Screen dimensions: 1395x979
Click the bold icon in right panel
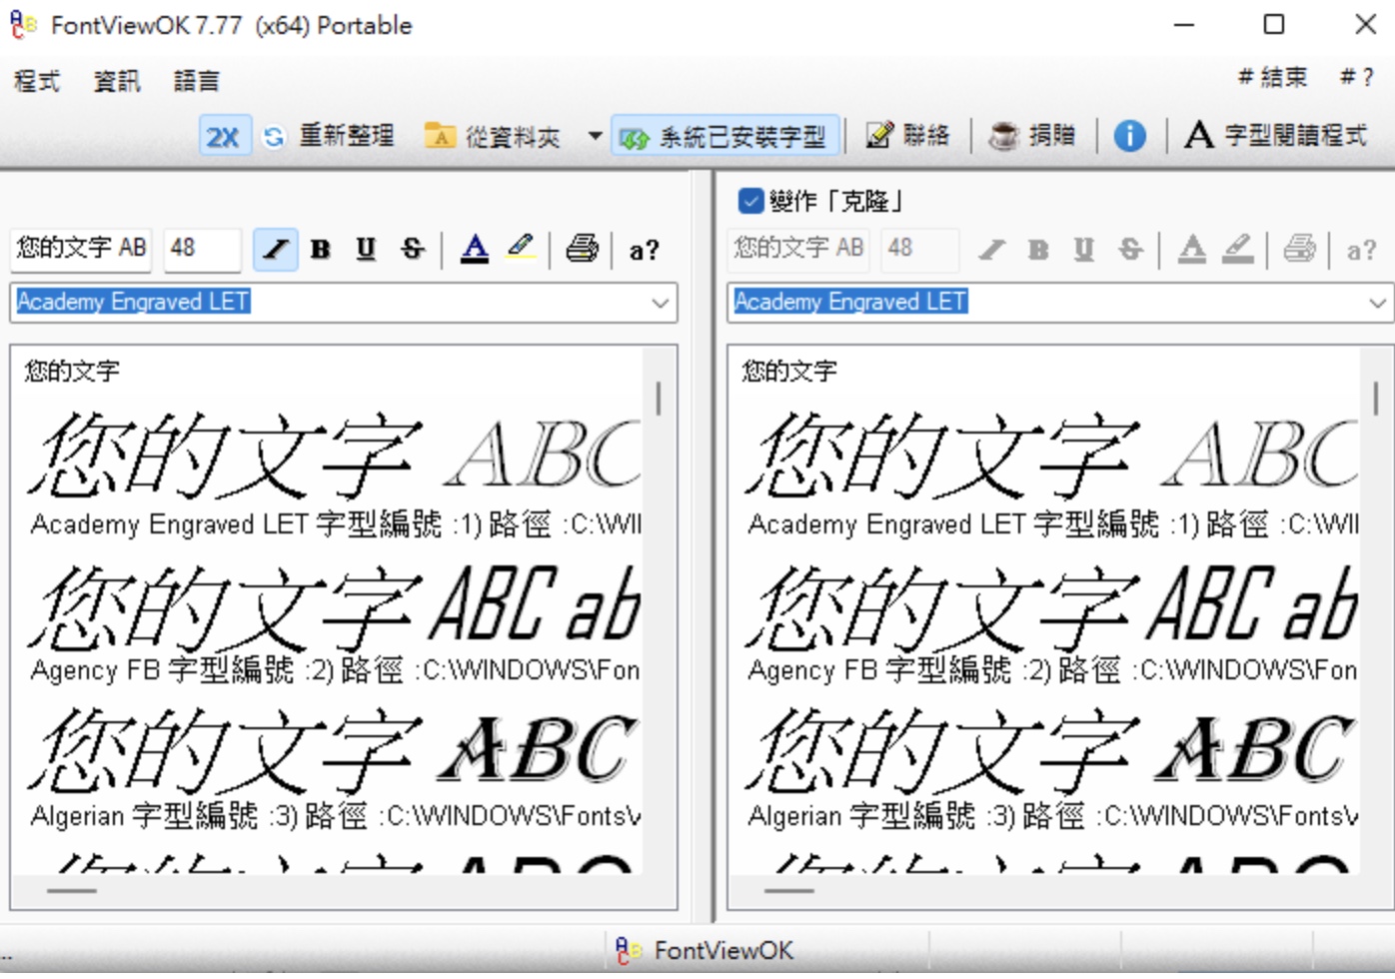click(x=1038, y=249)
